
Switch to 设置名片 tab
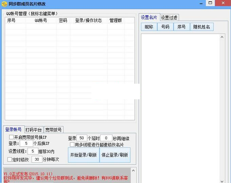pos(149,17)
